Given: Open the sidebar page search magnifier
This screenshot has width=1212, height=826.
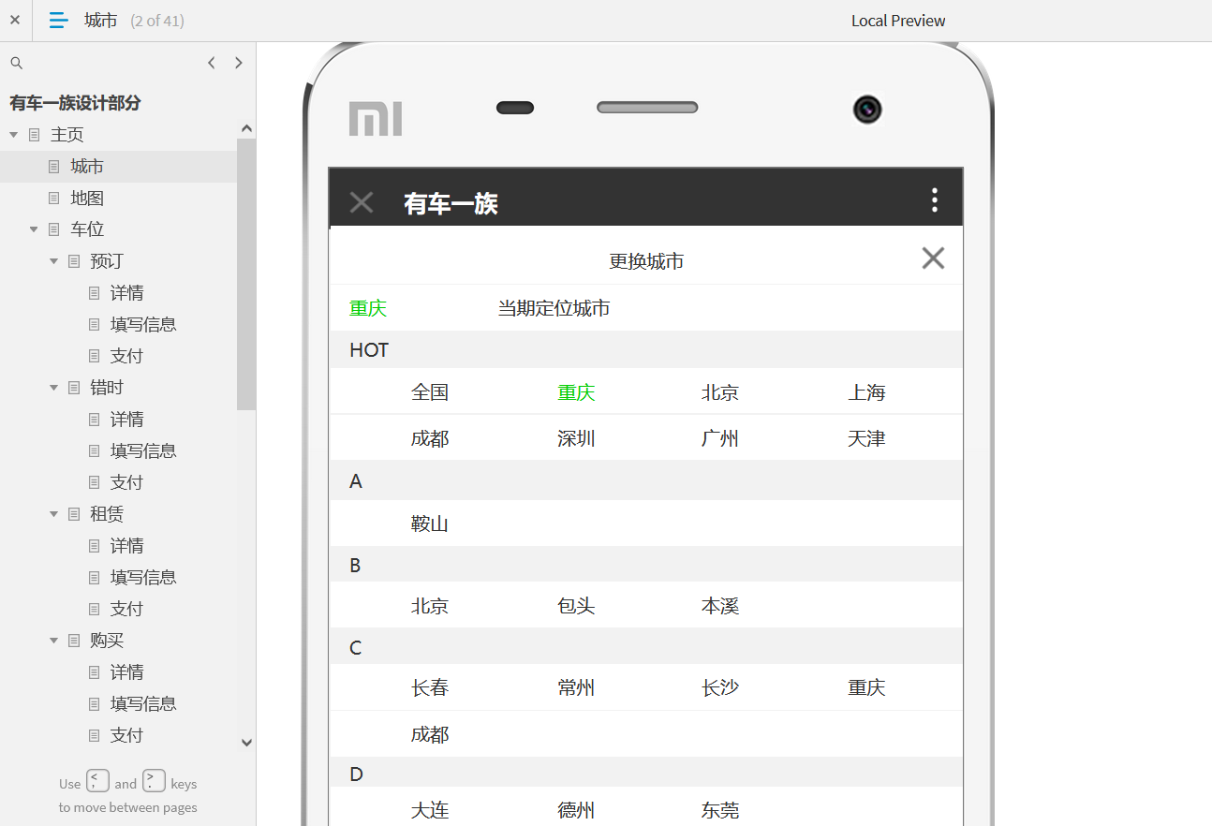Looking at the screenshot, I should pos(16,63).
